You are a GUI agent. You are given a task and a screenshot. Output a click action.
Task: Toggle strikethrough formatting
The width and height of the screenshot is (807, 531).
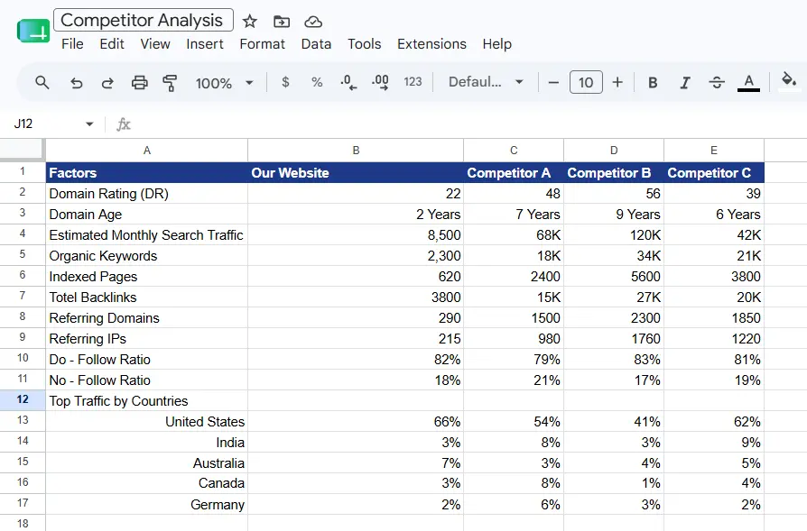(x=717, y=82)
